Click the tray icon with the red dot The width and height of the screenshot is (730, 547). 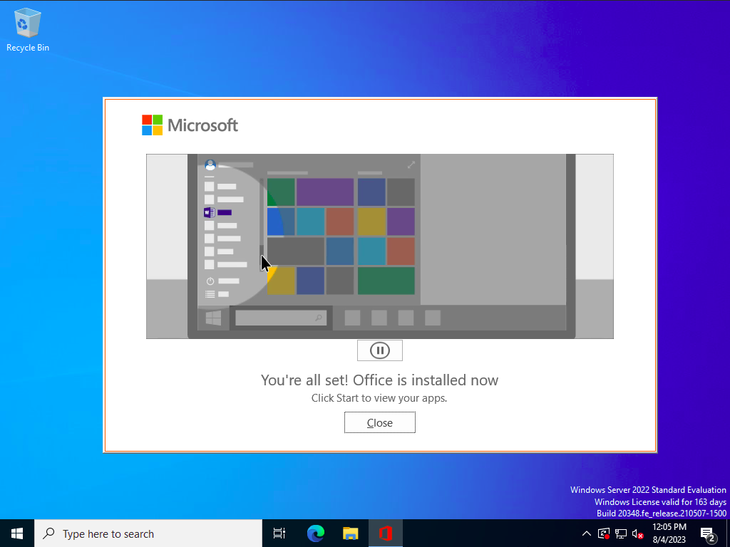pyautogui.click(x=604, y=533)
